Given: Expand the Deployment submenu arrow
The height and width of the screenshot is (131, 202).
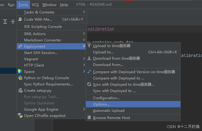Looking at the screenshot, I should point(84,46).
